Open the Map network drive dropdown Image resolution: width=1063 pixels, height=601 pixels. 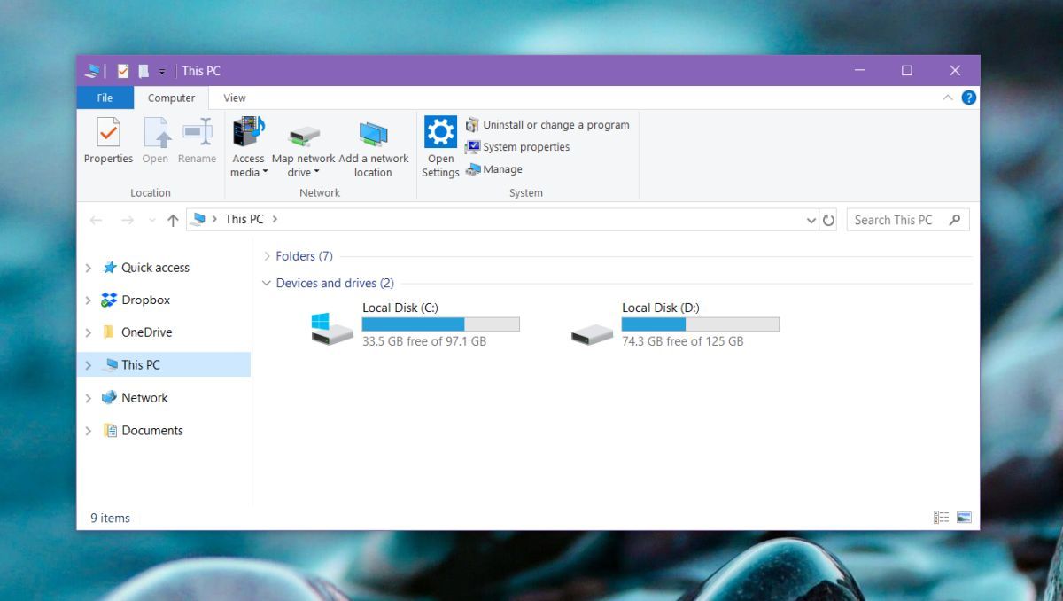(x=316, y=172)
